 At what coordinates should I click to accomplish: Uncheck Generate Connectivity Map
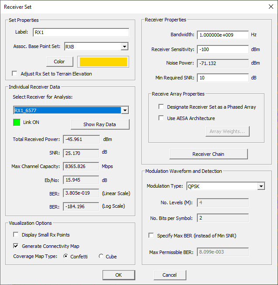(x=16, y=246)
